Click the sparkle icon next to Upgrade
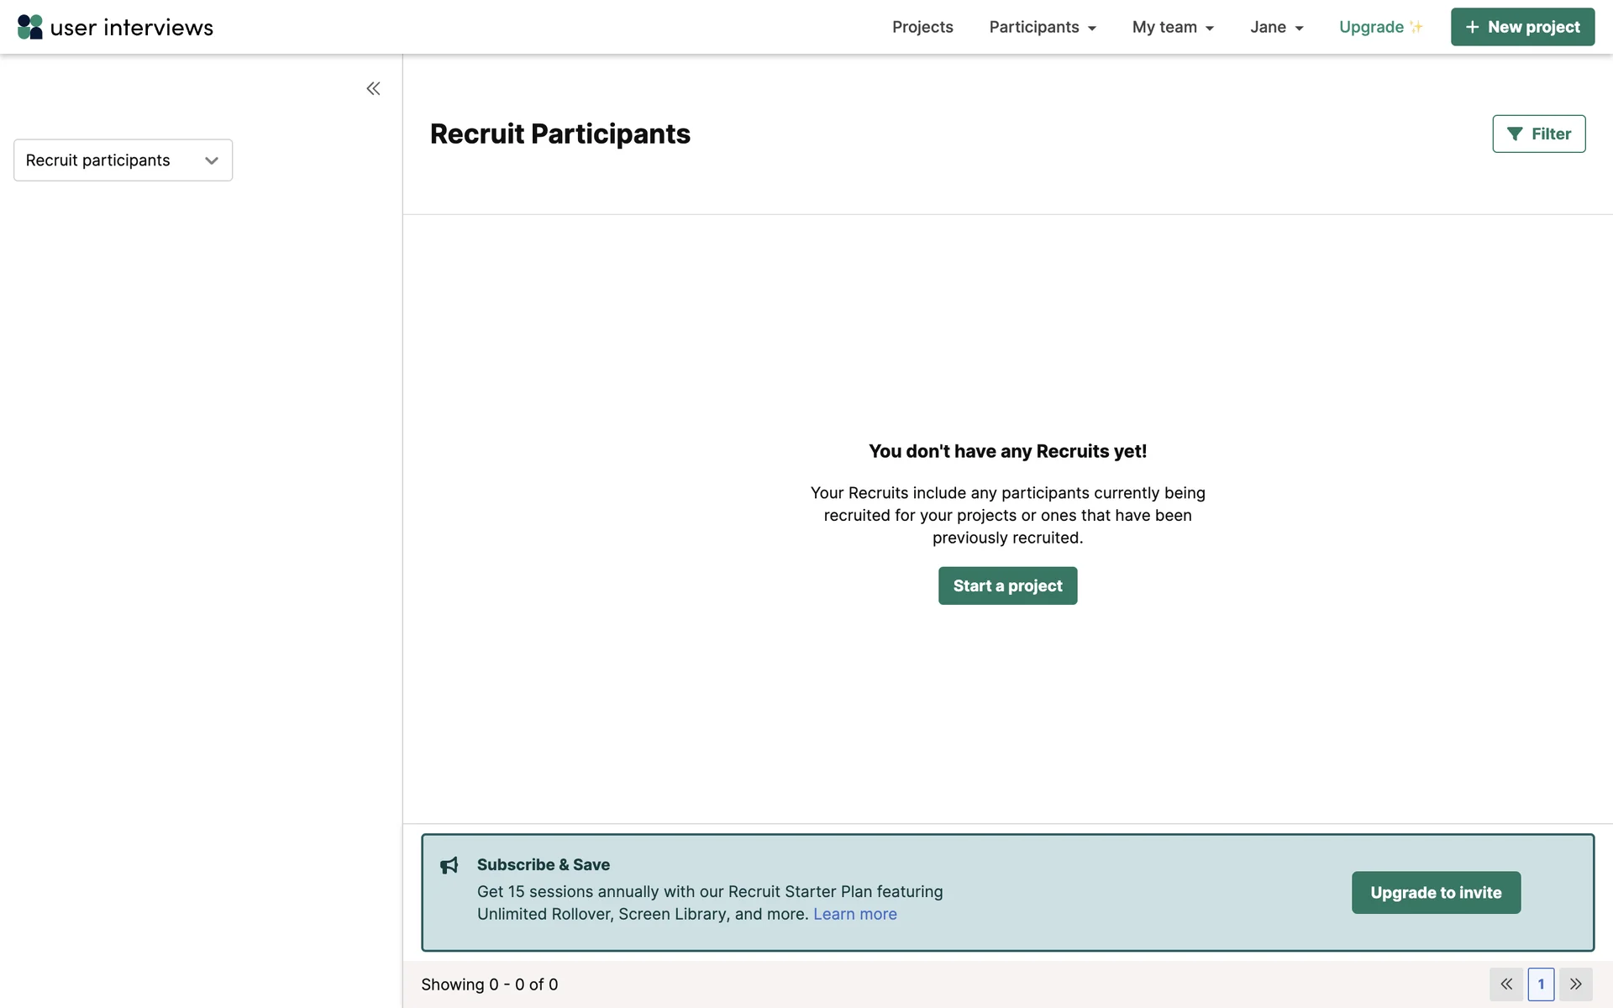The width and height of the screenshot is (1613, 1008). click(1416, 27)
